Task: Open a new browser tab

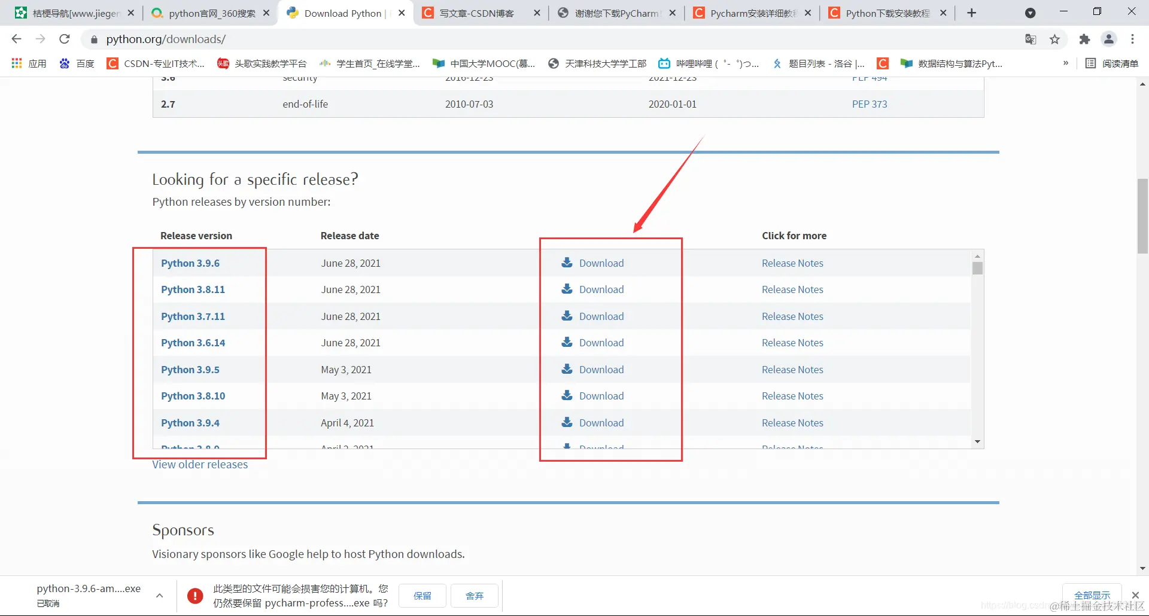Action: point(972,13)
